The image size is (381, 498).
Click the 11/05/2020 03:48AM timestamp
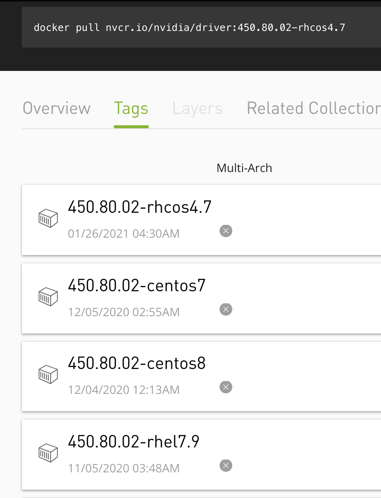123,469
